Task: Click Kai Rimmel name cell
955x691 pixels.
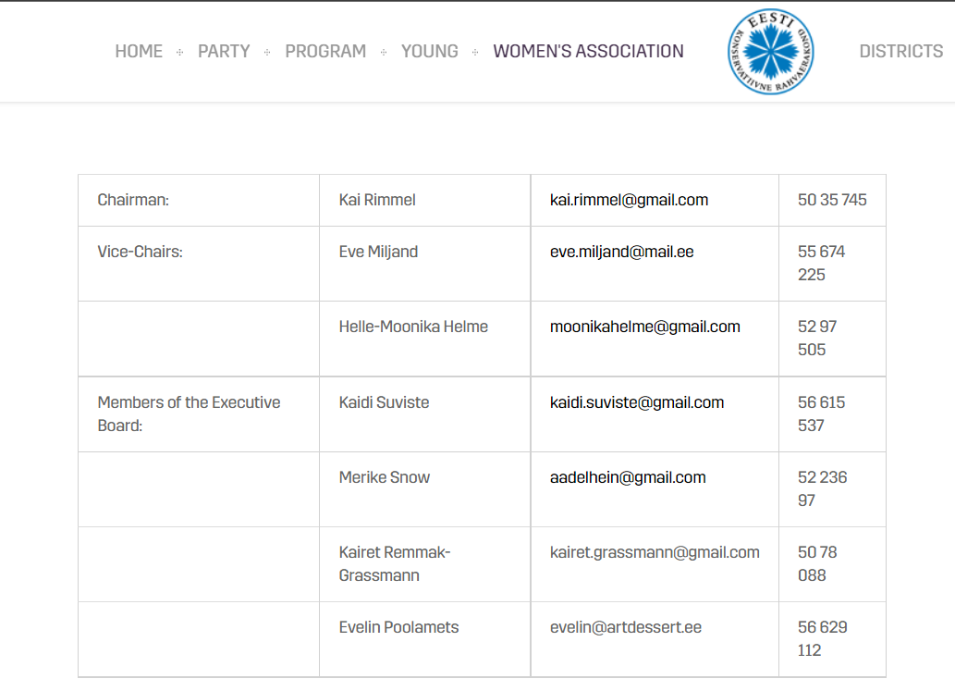Action: (x=377, y=200)
